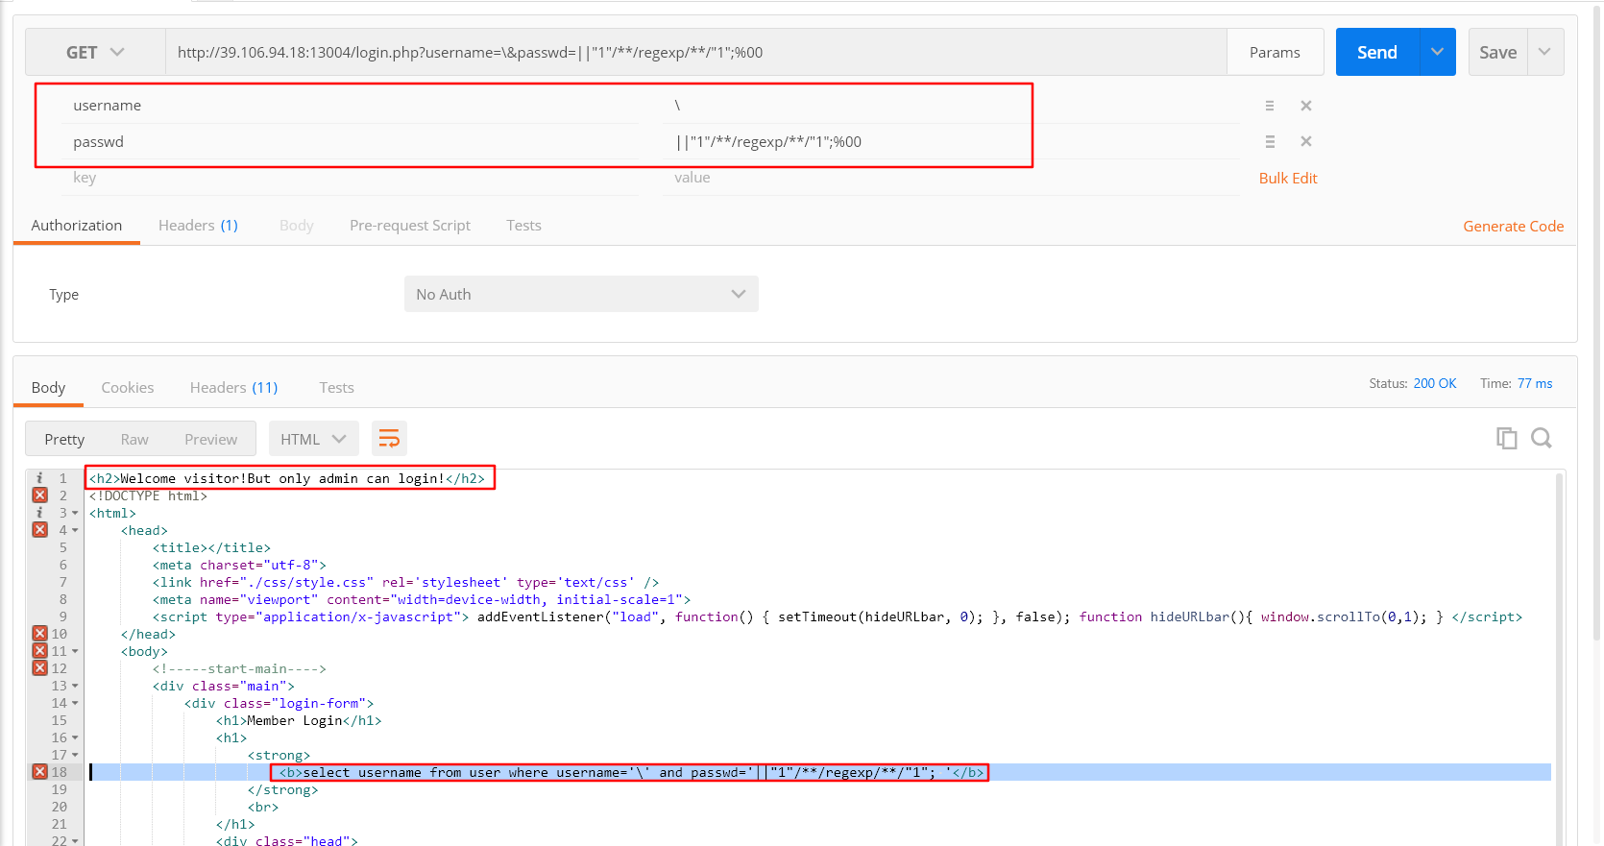Search within the response body
Viewport: 1604px width, 846px height.
(x=1542, y=439)
